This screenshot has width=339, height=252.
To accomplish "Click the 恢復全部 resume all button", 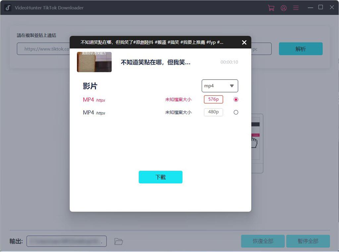I will click(263, 241).
